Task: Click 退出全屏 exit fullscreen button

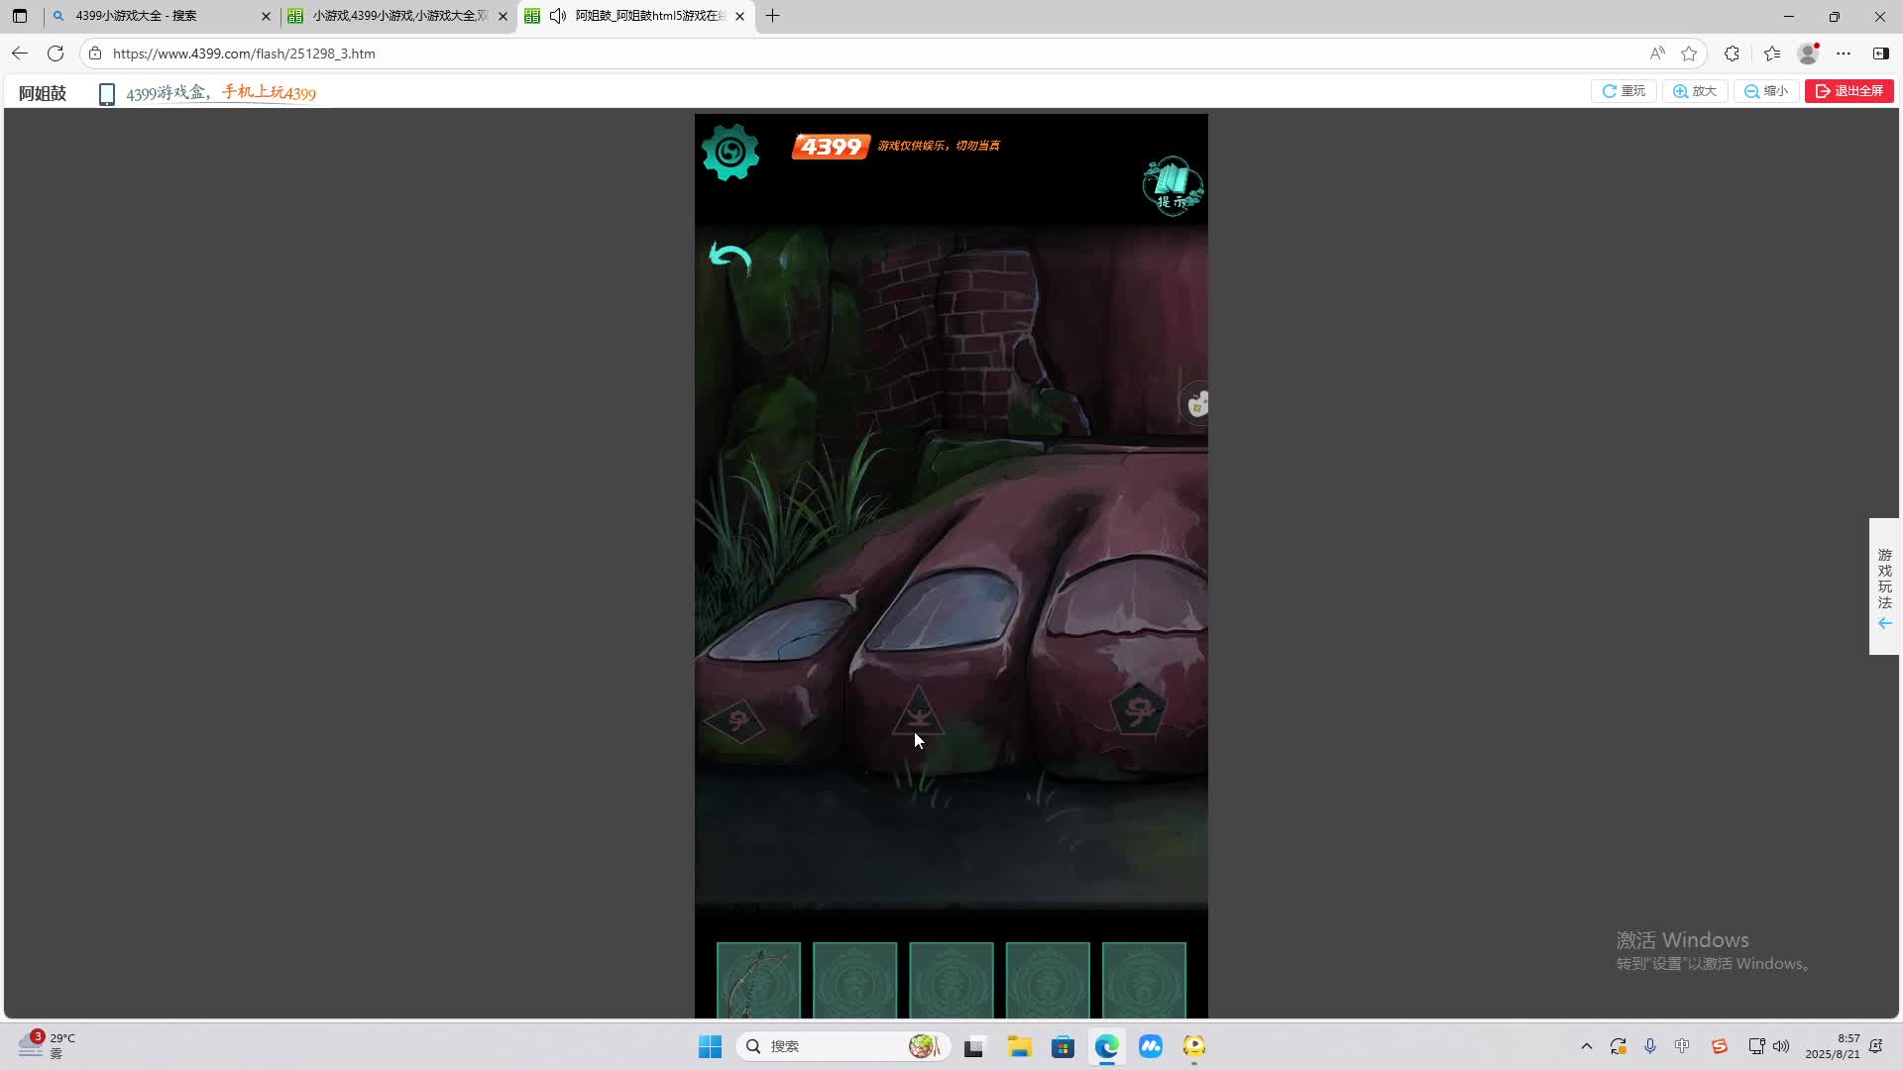Action: (1849, 91)
